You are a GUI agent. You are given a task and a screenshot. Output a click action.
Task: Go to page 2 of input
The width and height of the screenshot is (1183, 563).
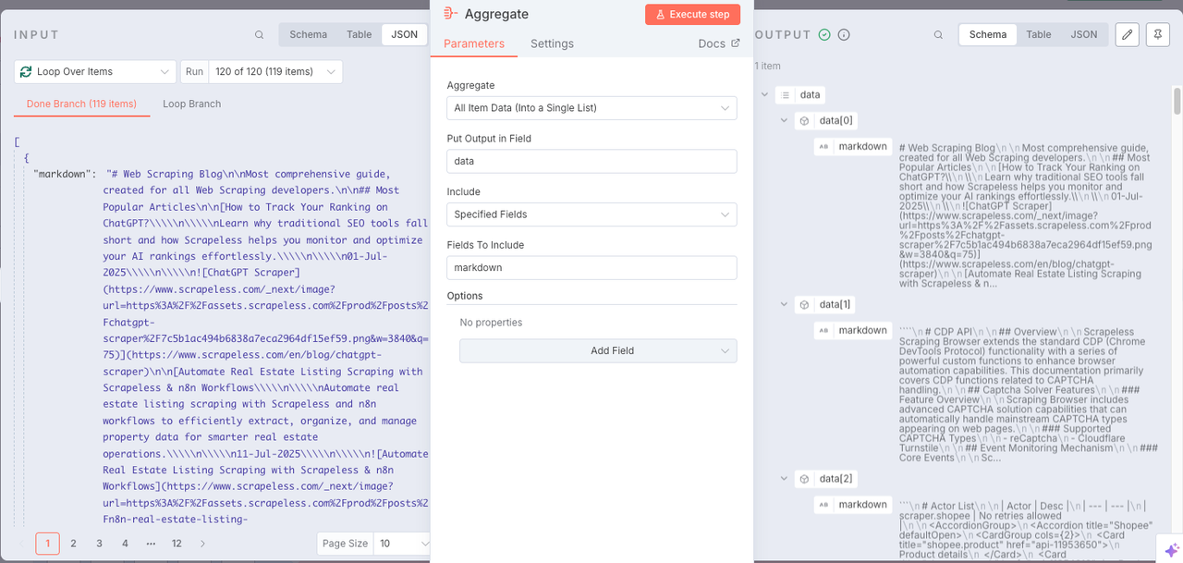point(73,544)
